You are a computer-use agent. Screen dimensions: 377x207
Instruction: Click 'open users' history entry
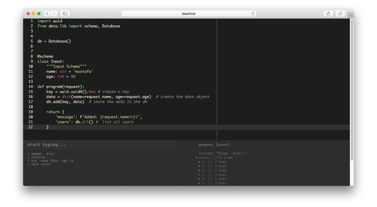[x=39, y=164]
